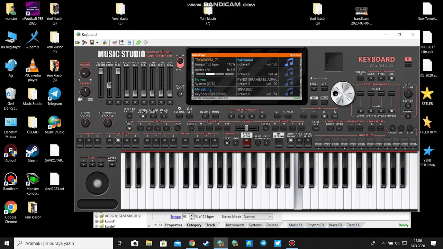Click the Chord Octave knob
The image size is (443, 249).
85,123
